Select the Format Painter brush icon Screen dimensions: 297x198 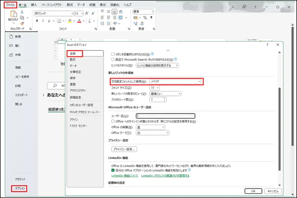tap(22, 23)
